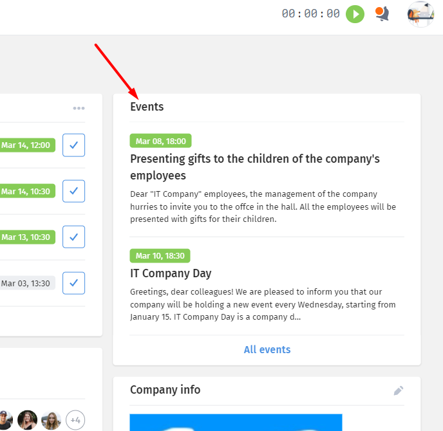Select the dark-haired woman member avatar
The width and height of the screenshot is (443, 431).
click(28, 420)
